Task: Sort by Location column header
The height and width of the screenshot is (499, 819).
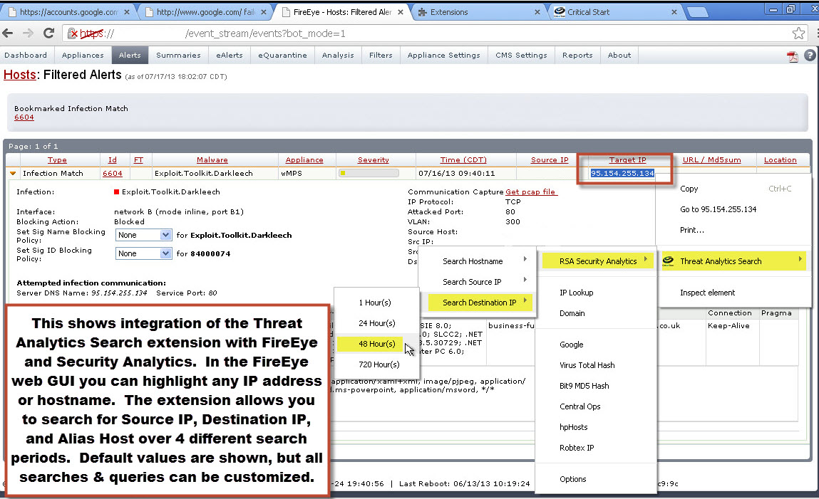Action: (781, 160)
